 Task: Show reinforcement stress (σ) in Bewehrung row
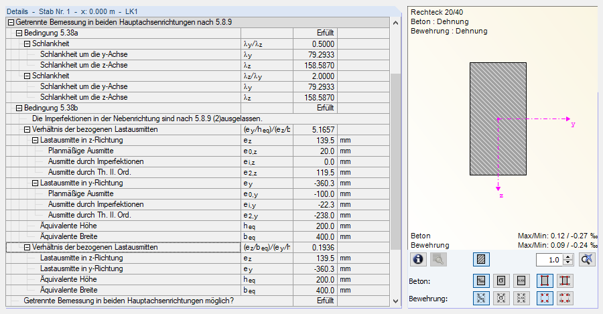(x=501, y=298)
